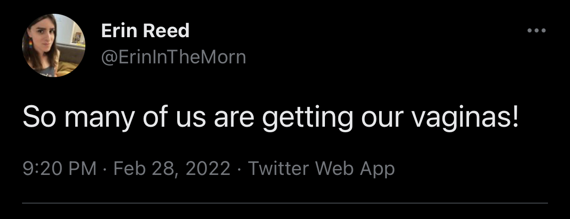The image size is (570, 219).
Task: Click the first name "Erin" in the header
Action: (119, 31)
